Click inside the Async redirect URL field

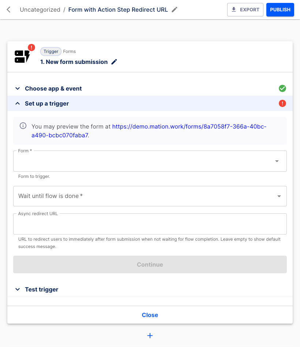point(150,224)
